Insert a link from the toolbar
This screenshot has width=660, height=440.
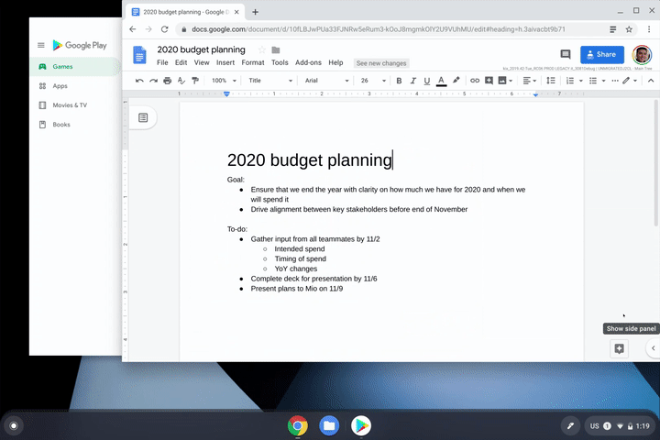pyautogui.click(x=475, y=81)
